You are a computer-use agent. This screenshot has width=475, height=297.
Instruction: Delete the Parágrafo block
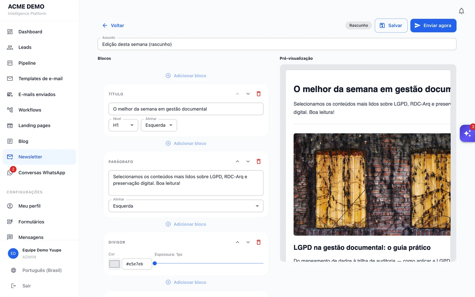[259, 162]
